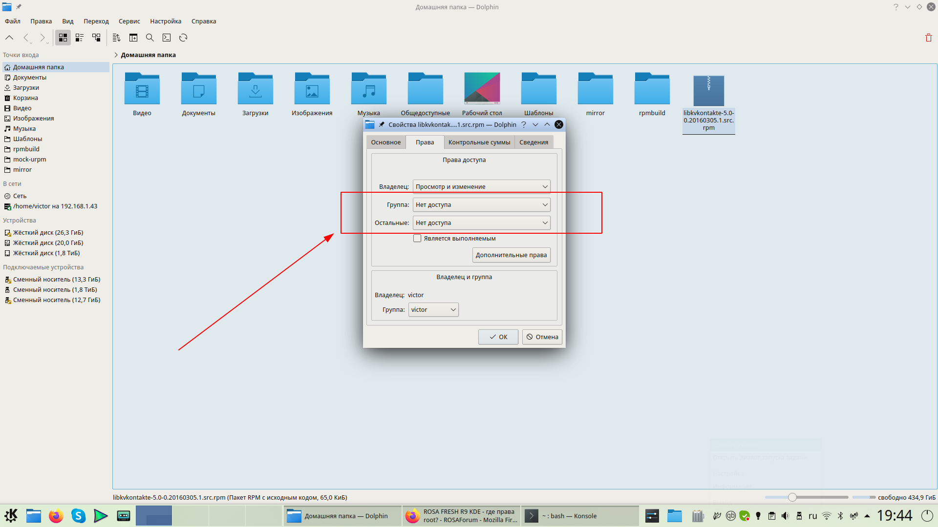Switch to compact view mode
938x527 pixels.
click(80, 38)
